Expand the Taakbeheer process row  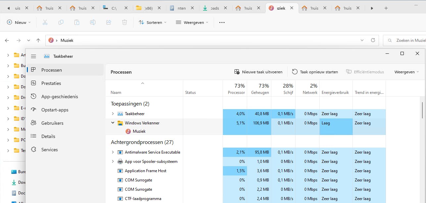coord(113,114)
